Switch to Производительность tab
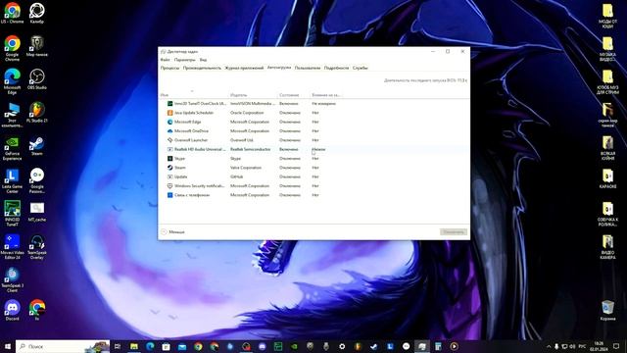627x353 pixels. tap(202, 68)
